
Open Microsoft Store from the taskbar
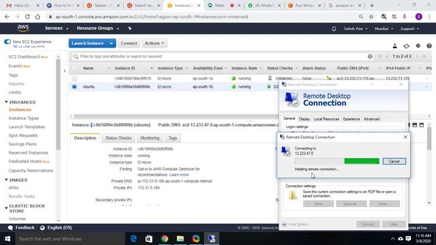click(x=149, y=239)
